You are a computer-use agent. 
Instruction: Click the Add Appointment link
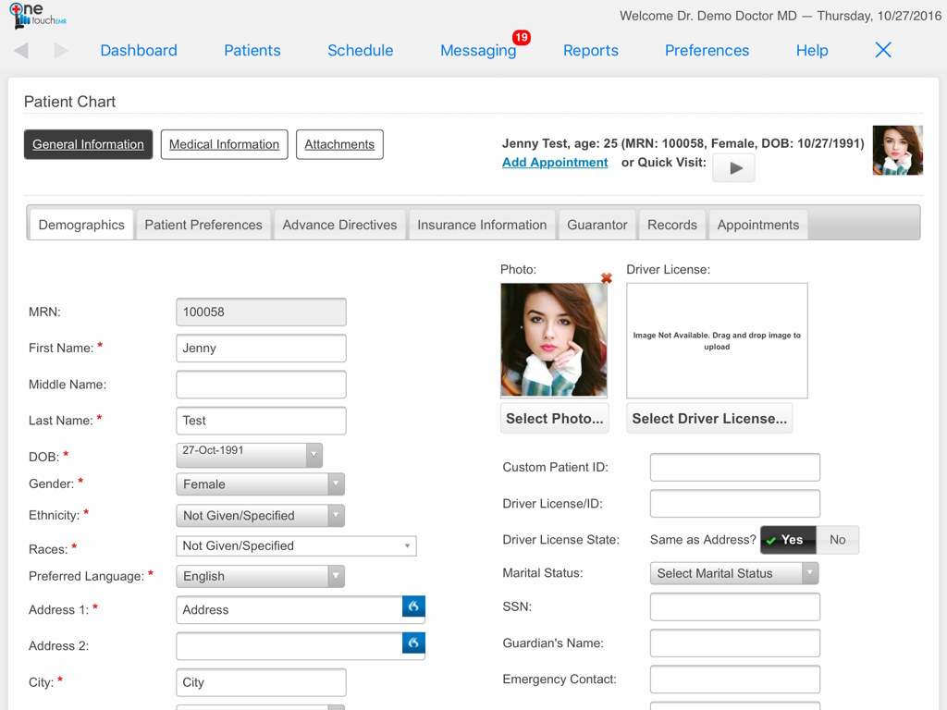point(555,163)
